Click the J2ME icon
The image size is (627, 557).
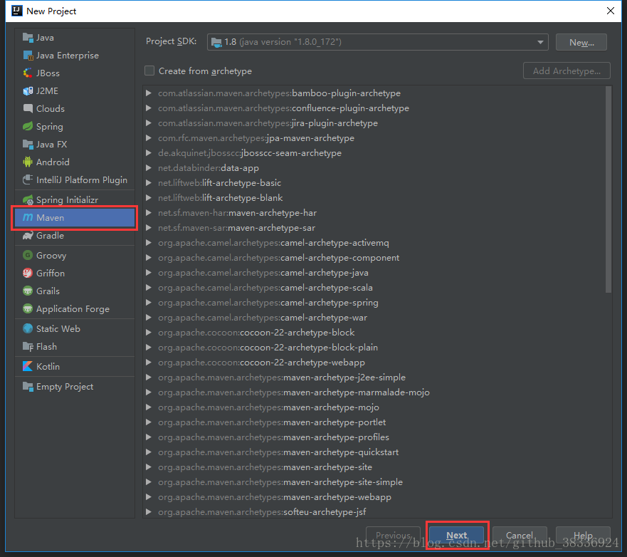coord(28,91)
